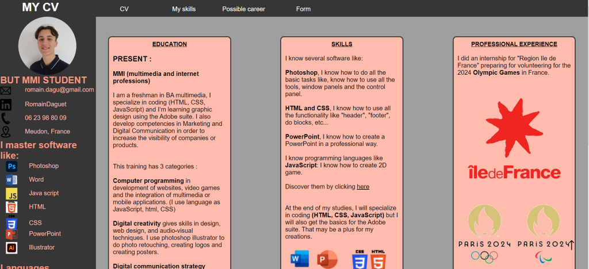The image size is (589, 269).
Task: Click 'MMI (multimedia and internet professions)' text
Action: point(156,77)
